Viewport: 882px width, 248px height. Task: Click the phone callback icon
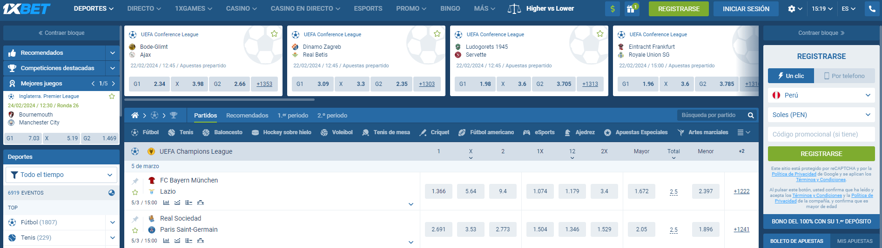[872, 9]
